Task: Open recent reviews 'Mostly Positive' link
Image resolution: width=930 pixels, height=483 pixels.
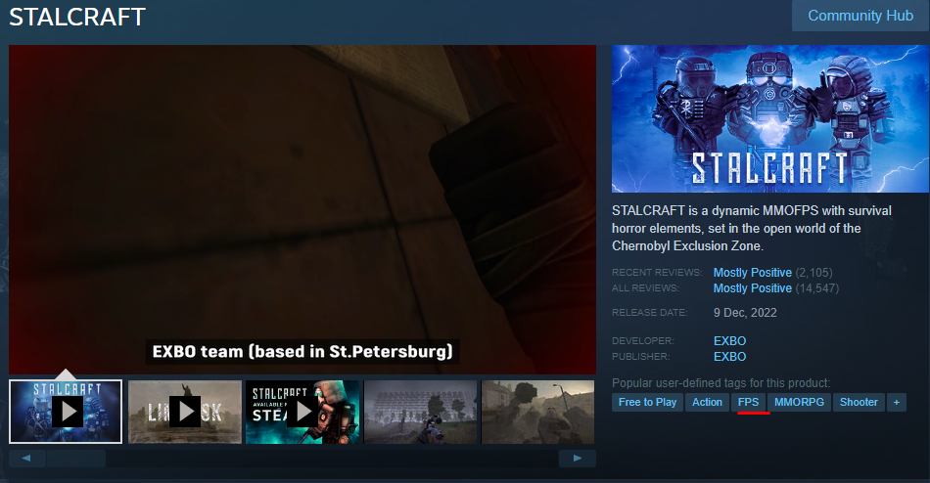Action: click(x=752, y=273)
